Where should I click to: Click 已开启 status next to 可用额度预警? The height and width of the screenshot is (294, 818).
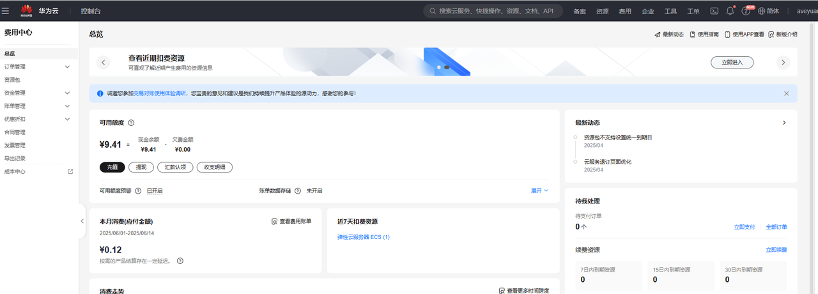pyautogui.click(x=154, y=190)
